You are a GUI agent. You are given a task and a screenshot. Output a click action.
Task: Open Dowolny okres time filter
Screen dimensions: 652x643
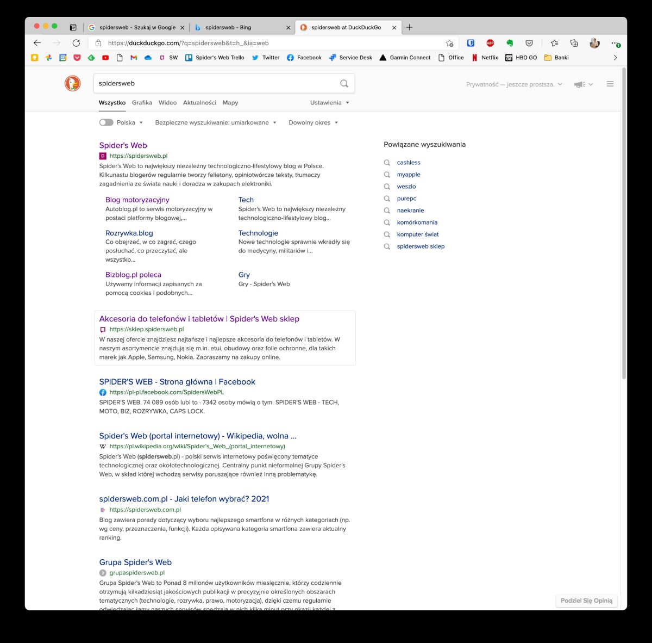[x=314, y=122]
